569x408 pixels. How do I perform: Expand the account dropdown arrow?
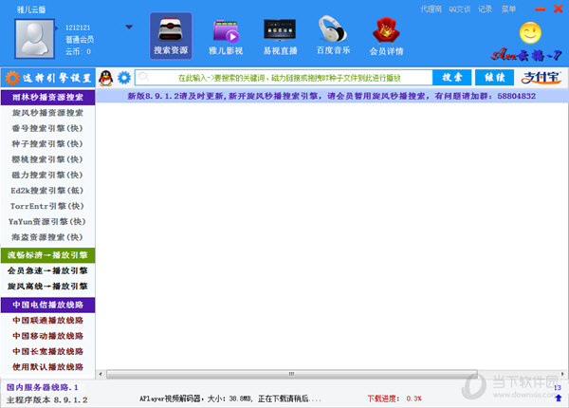(x=129, y=27)
